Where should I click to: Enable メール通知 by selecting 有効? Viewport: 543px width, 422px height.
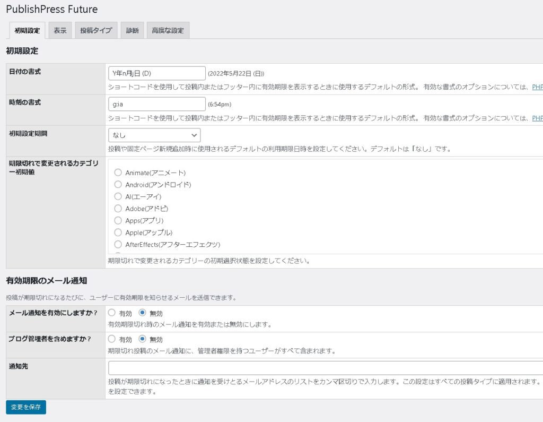point(112,313)
